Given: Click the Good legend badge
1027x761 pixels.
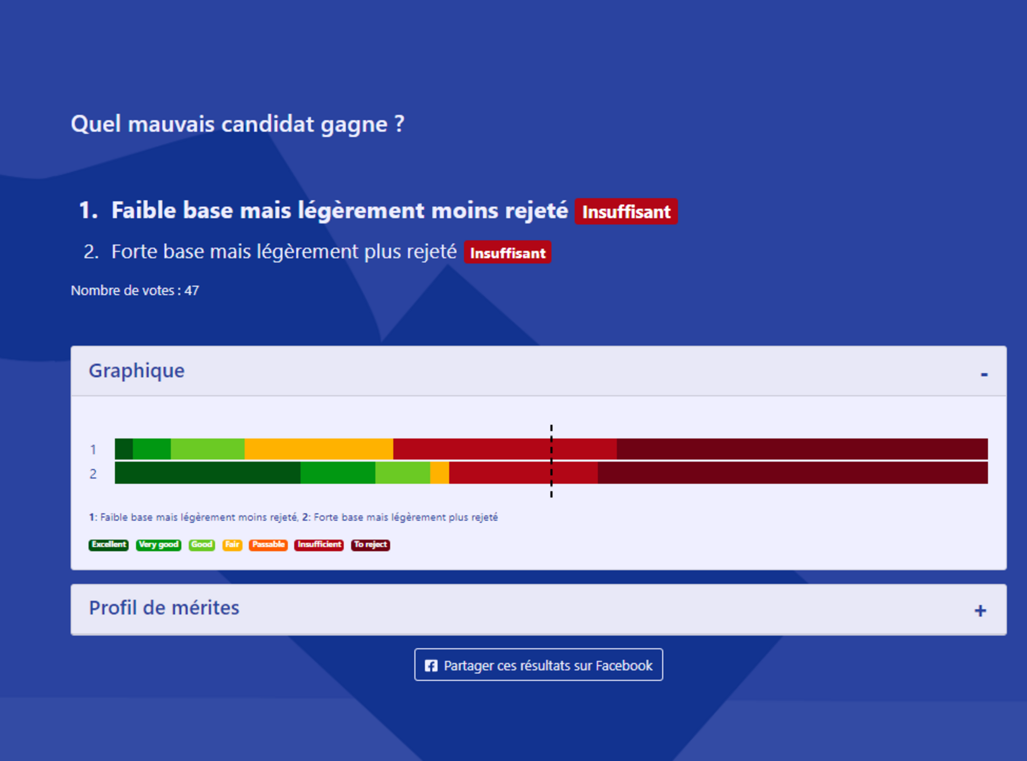Looking at the screenshot, I should pyautogui.click(x=202, y=545).
